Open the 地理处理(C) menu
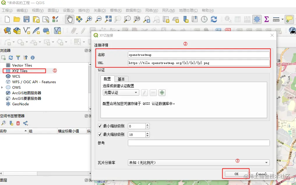 tap(188, 10)
